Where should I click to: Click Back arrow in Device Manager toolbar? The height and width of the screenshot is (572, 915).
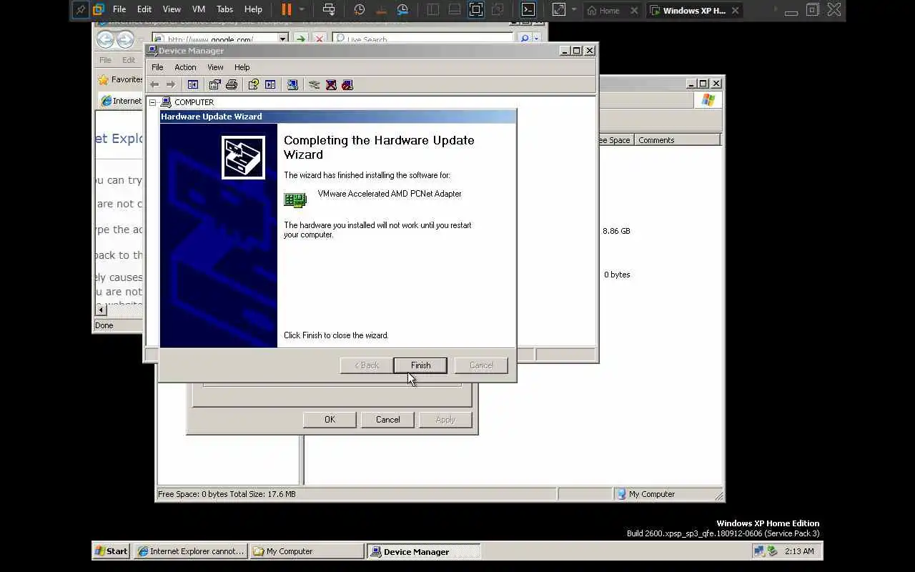coord(154,84)
